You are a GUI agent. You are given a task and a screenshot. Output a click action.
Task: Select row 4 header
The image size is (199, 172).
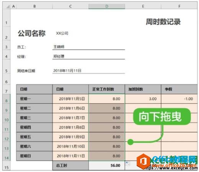7,55
